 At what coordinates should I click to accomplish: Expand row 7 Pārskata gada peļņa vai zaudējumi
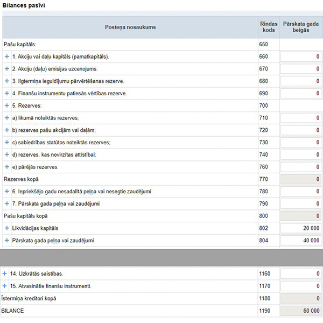coord(7,203)
